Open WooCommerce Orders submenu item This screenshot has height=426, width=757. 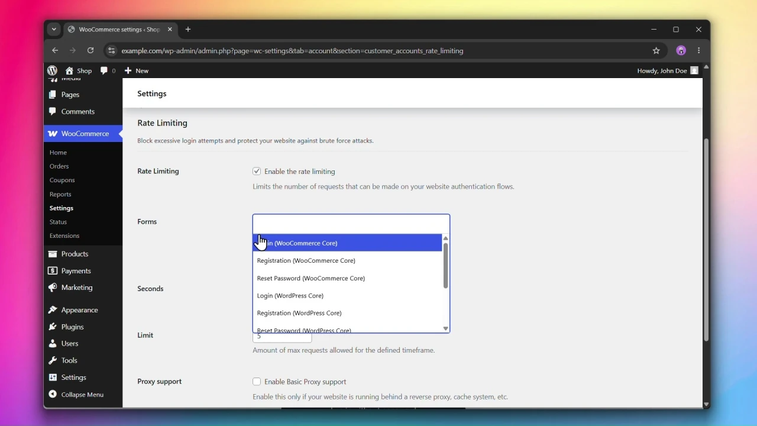point(59,167)
